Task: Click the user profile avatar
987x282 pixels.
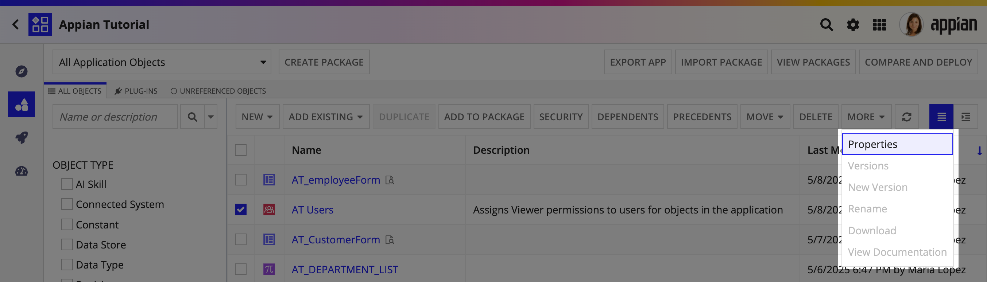Action: coord(911,24)
